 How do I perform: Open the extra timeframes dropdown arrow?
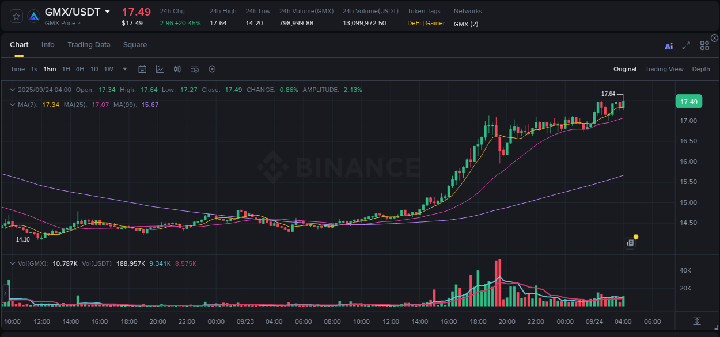pyautogui.click(x=124, y=69)
